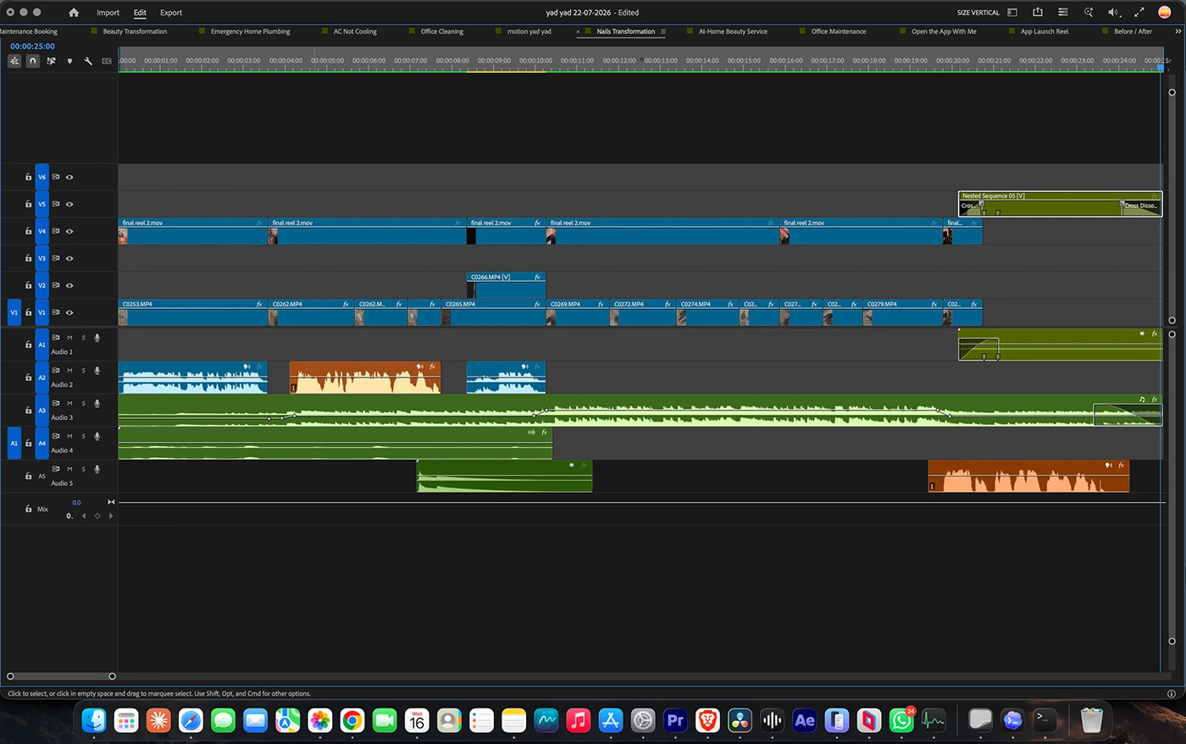Click the Mix track 0.0 volume value
Viewport: 1186px width, 744px height.
[76, 503]
